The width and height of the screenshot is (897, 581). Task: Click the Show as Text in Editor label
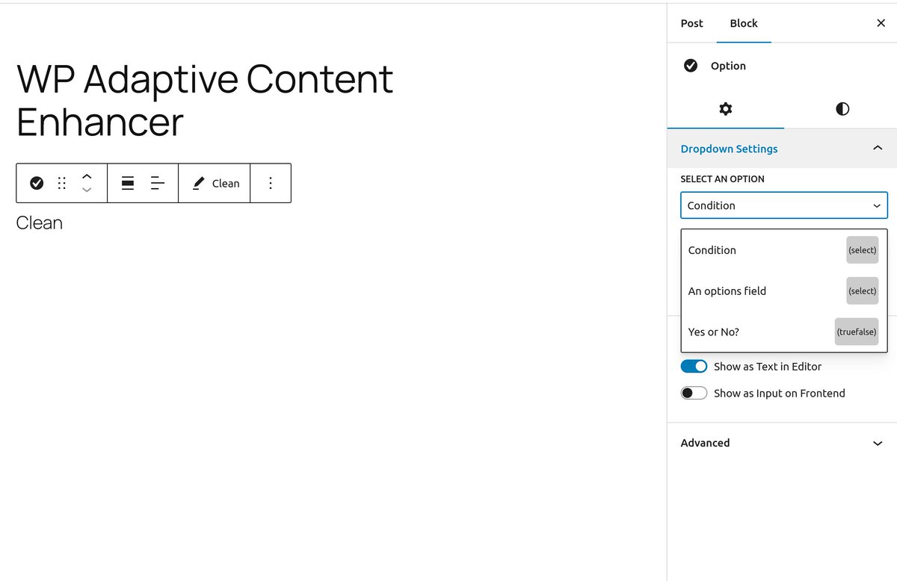768,367
